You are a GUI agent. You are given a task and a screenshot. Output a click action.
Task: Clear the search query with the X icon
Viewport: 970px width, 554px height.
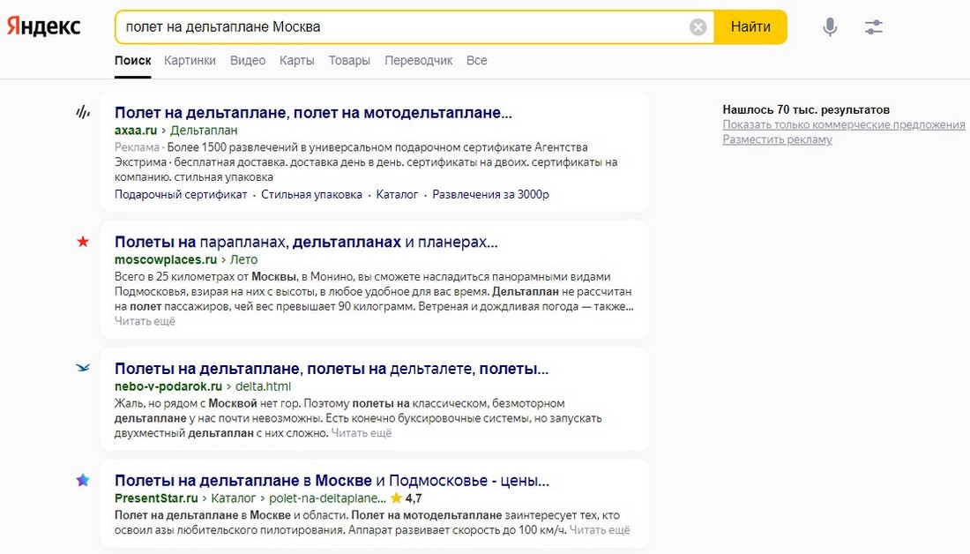698,27
